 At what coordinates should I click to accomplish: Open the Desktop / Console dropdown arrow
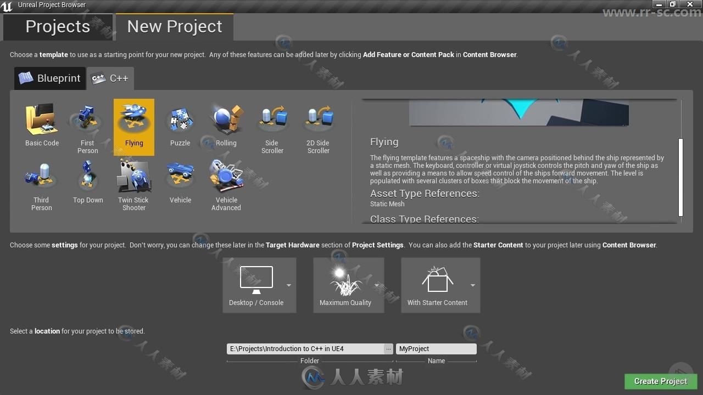289,285
